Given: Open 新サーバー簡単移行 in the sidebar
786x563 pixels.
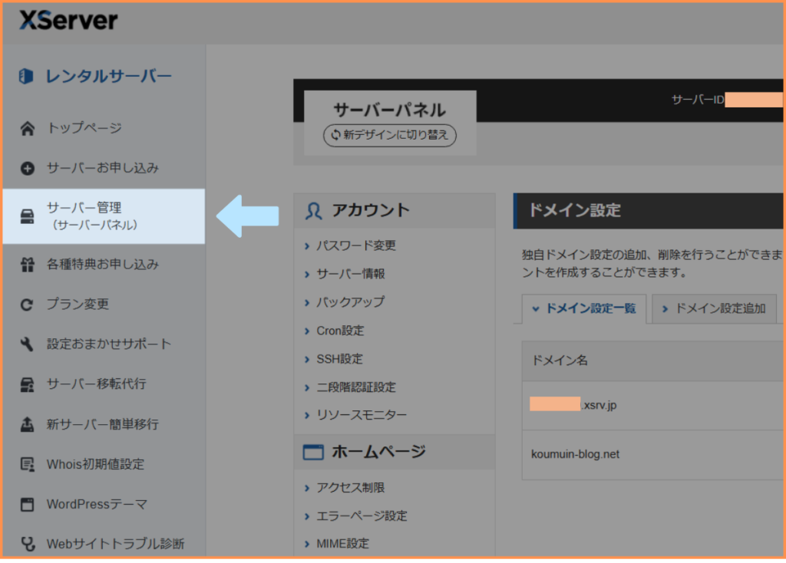Looking at the screenshot, I should 104,424.
